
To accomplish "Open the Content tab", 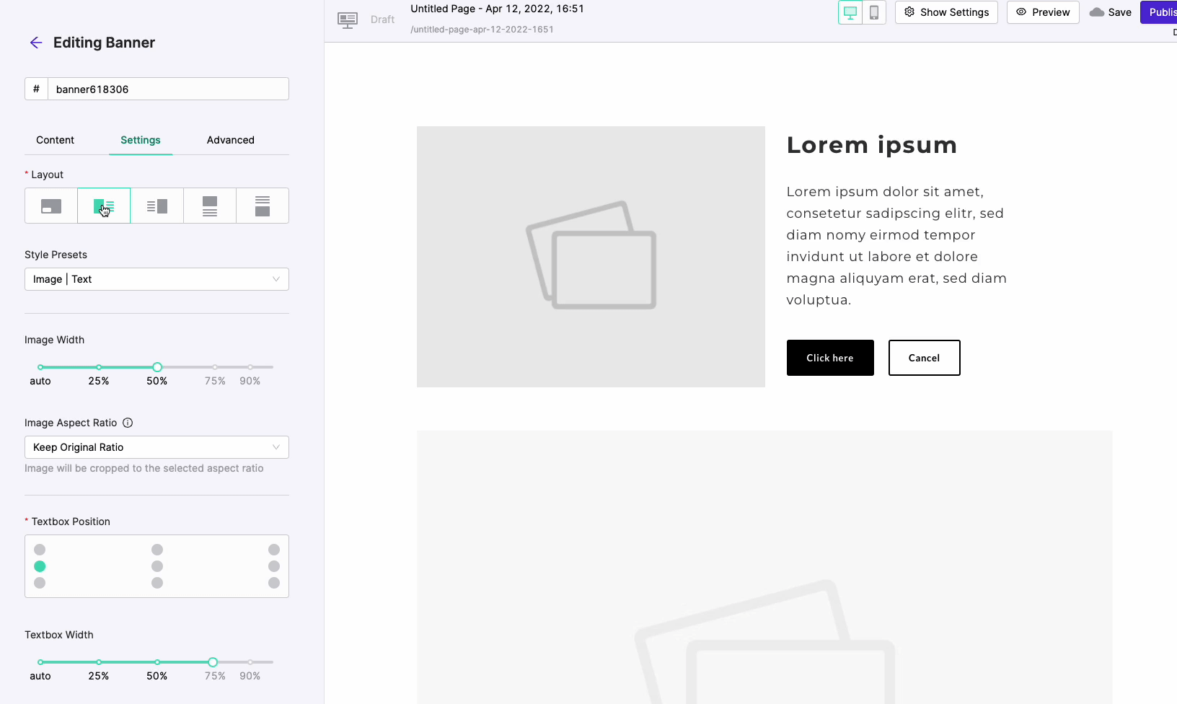I will coord(56,140).
